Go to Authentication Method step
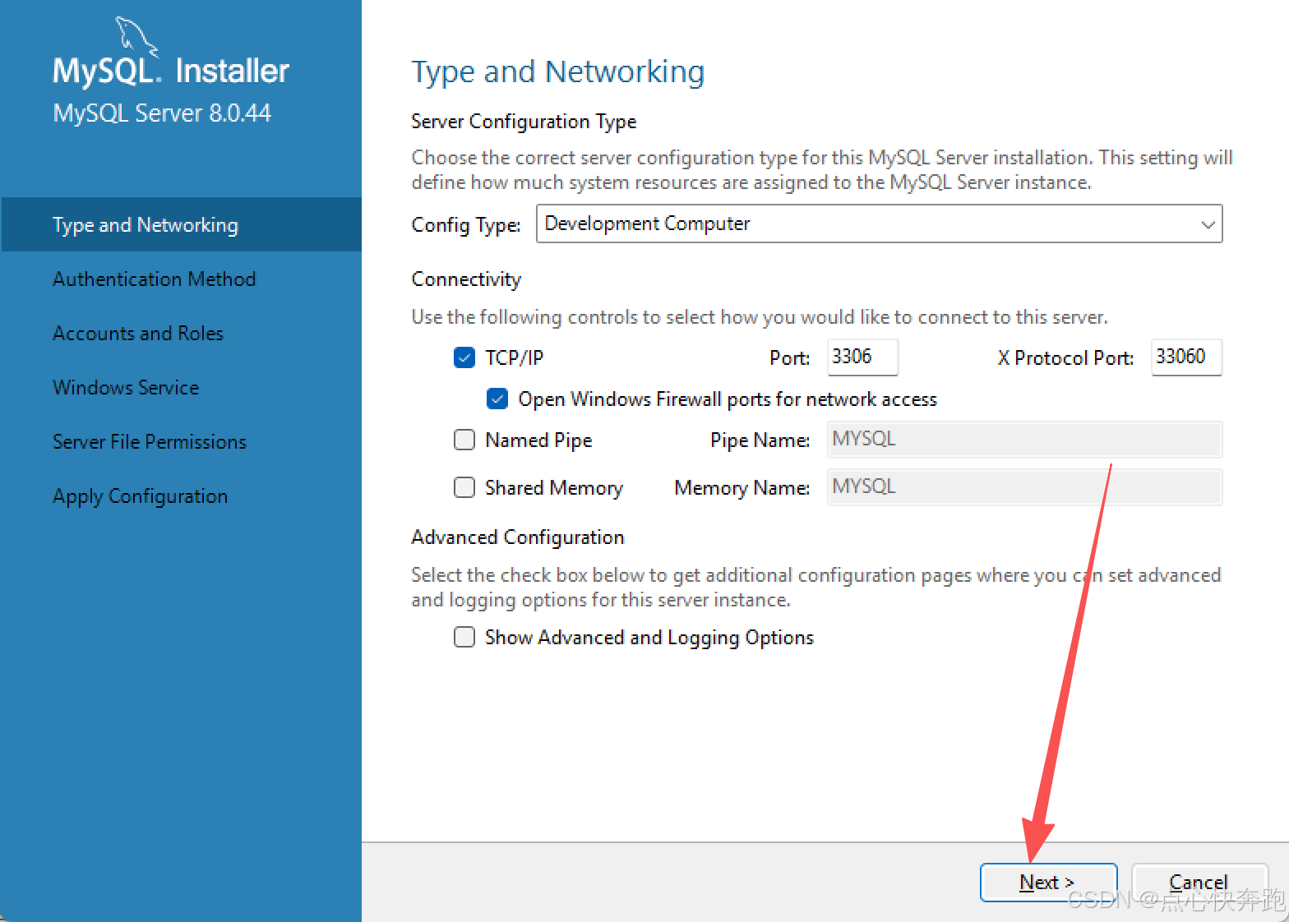Image resolution: width=1289 pixels, height=922 pixels. [154, 279]
